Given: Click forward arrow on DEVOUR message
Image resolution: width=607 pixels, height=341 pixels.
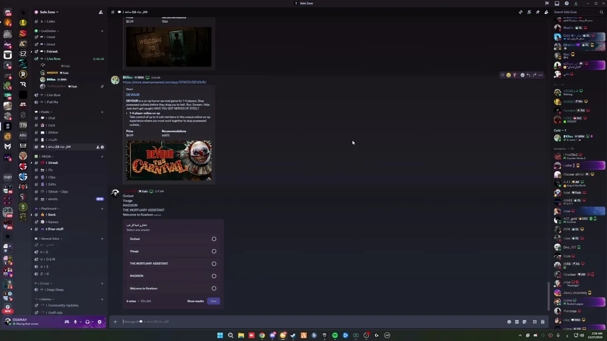Looking at the screenshot, I should 534,75.
